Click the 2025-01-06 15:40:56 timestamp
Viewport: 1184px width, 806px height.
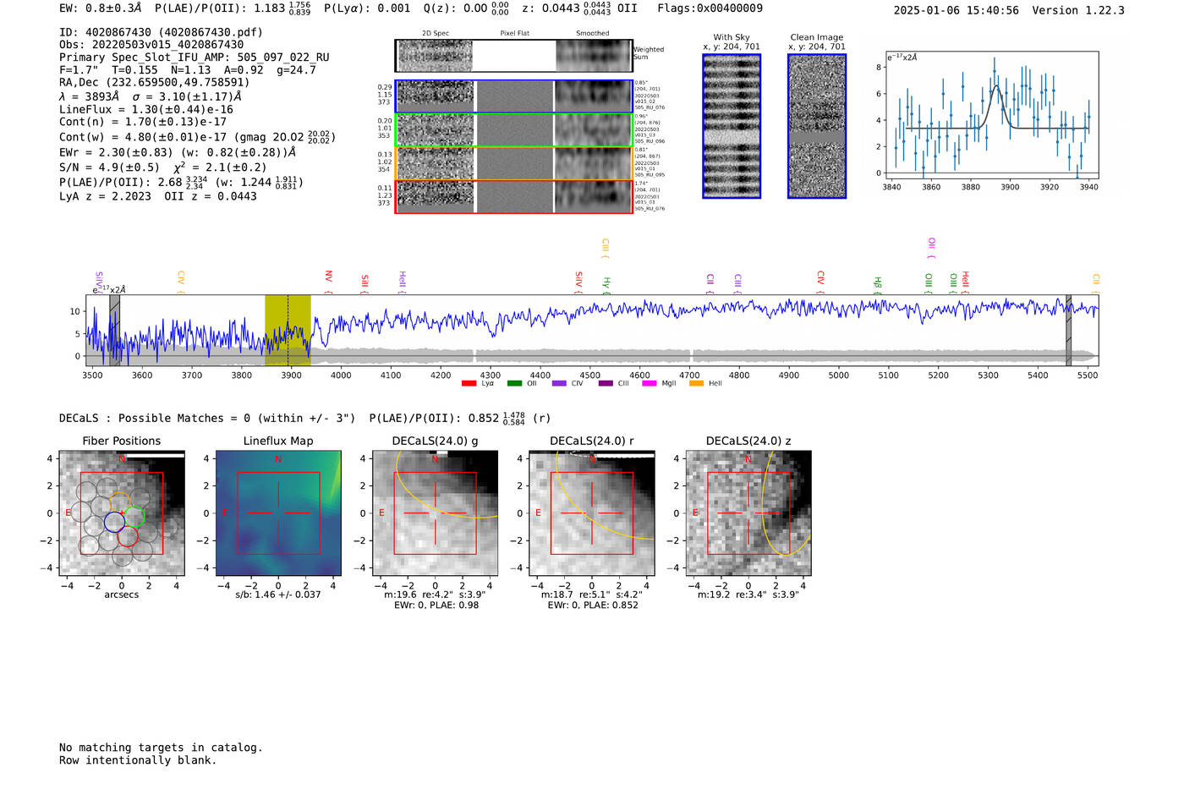coord(956,10)
